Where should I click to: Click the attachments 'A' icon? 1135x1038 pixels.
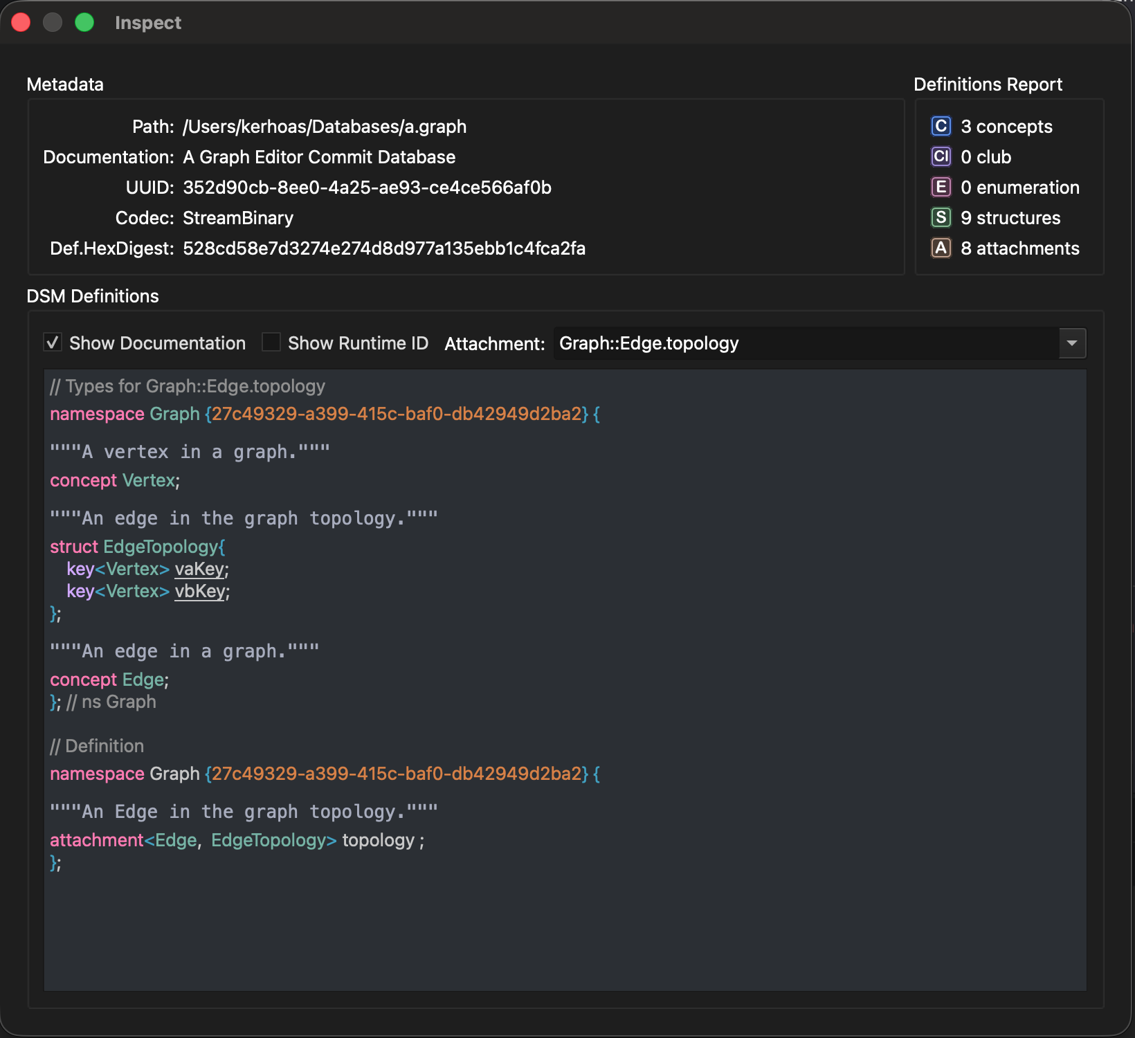(941, 248)
